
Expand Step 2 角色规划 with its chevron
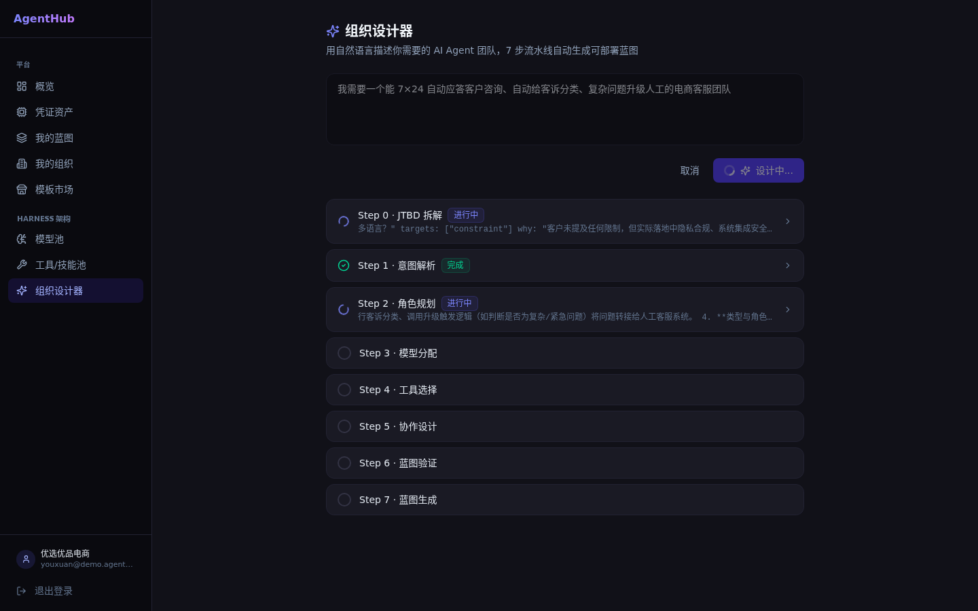pyautogui.click(x=788, y=310)
